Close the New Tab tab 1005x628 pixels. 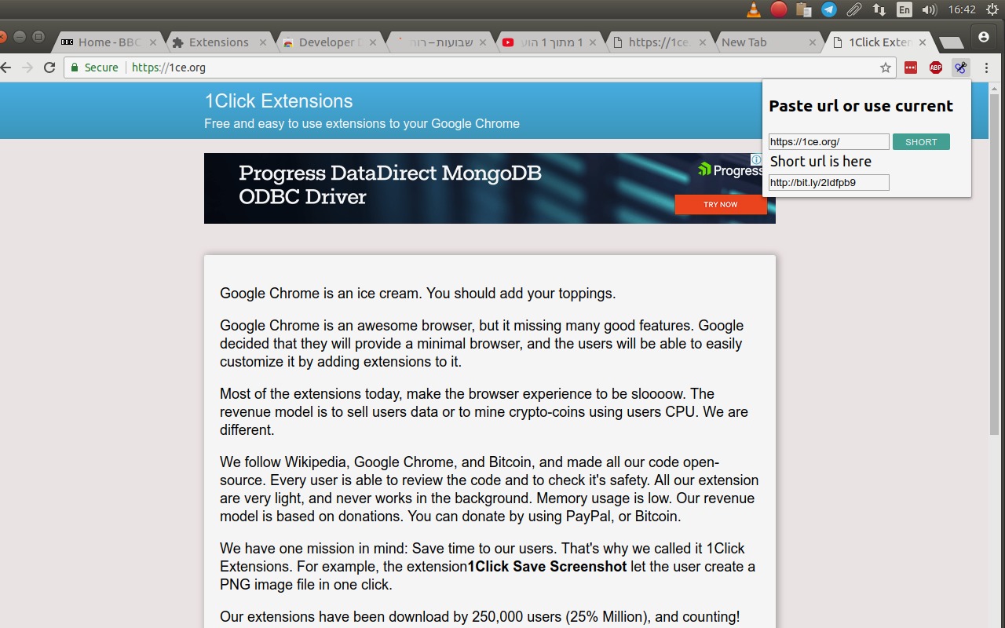pyautogui.click(x=813, y=42)
